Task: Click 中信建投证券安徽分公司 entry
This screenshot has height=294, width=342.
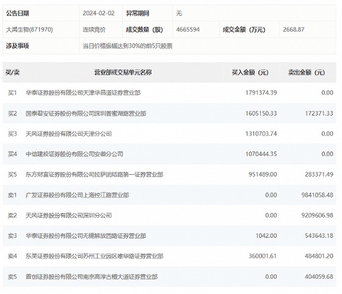Action: [75, 154]
